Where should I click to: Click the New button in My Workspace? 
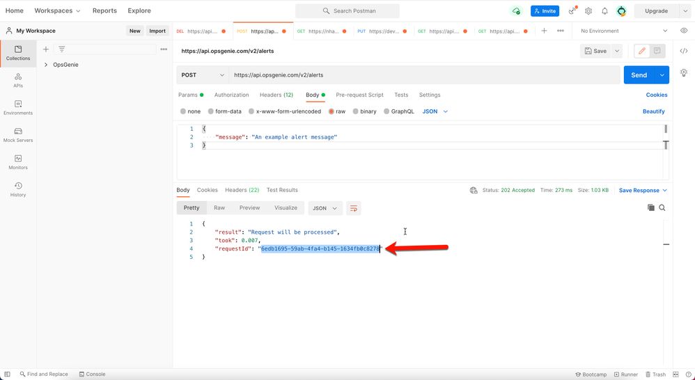coord(134,31)
